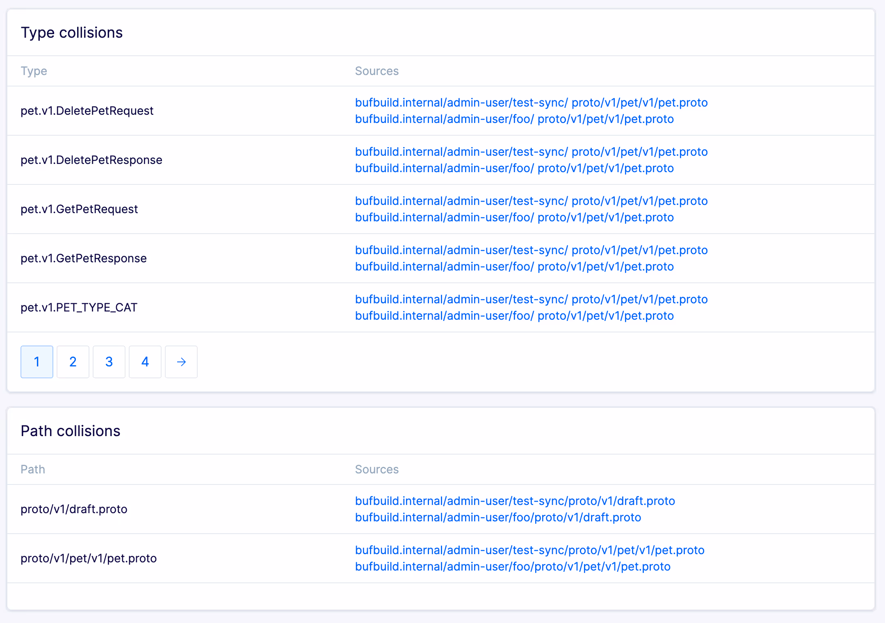
Task: Open the foo draft.proto path collision source
Action: click(497, 517)
